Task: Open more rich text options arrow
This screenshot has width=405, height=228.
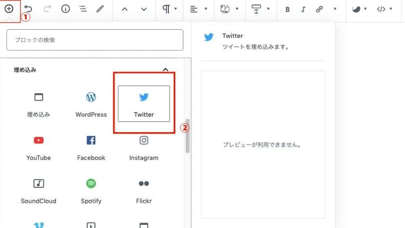Action: (335, 9)
